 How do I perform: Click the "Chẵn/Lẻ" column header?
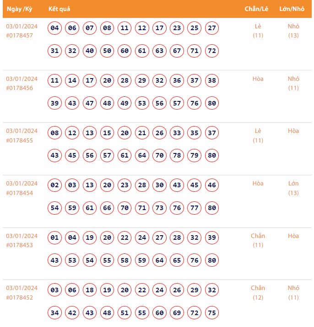pyautogui.click(x=256, y=9)
